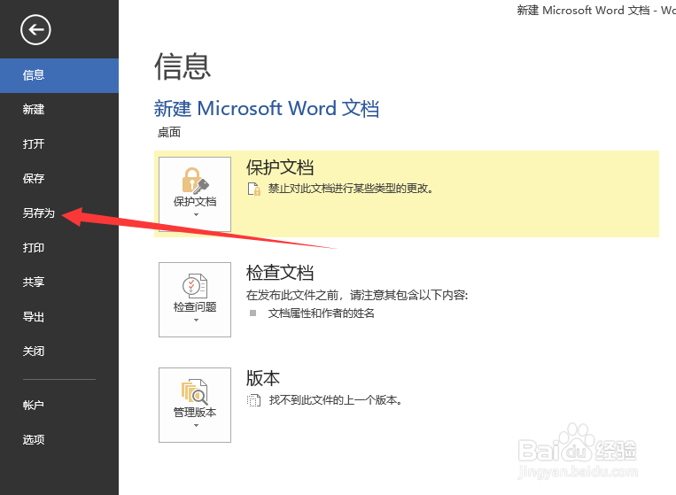This screenshot has width=676, height=495.
Task: Click the 信息 page heading
Action: pos(183,66)
